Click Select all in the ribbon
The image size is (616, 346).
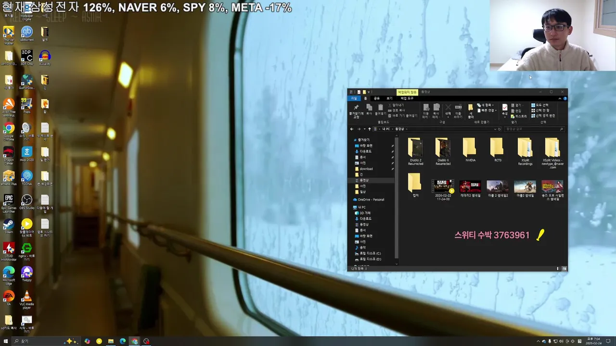(539, 105)
